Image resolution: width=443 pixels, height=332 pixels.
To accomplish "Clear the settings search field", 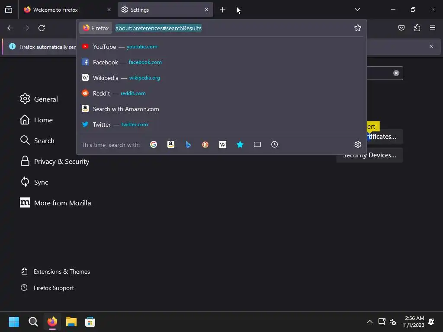I will tap(396, 73).
